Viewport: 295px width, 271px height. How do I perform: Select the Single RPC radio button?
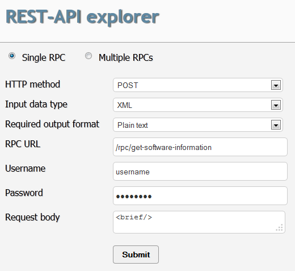(12, 56)
